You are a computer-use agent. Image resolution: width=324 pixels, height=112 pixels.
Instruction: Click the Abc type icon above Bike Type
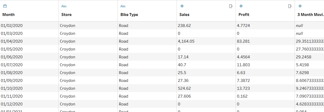(123, 6)
